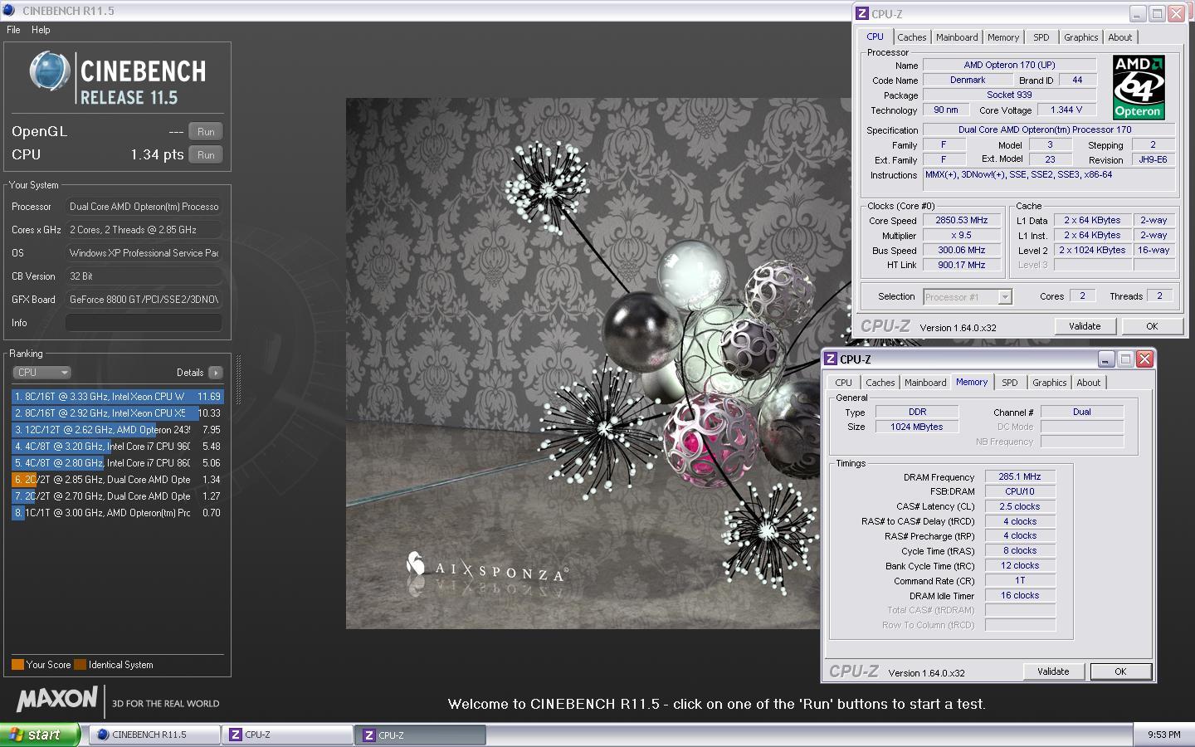The width and height of the screenshot is (1195, 747).
Task: Switch to Caches tab in upper CPU-Z window
Action: pos(911,37)
